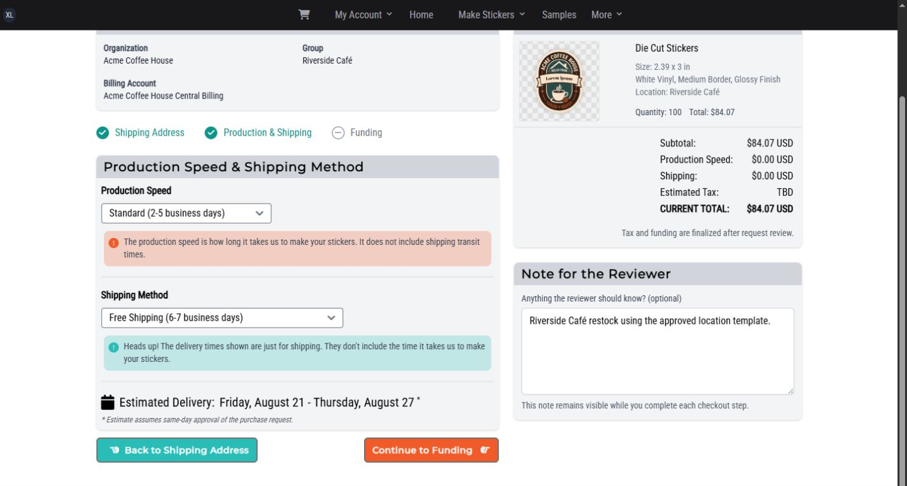Screen dimensions: 907x486
Task: Click the Shipping $0.00 USD amount
Action: point(772,176)
